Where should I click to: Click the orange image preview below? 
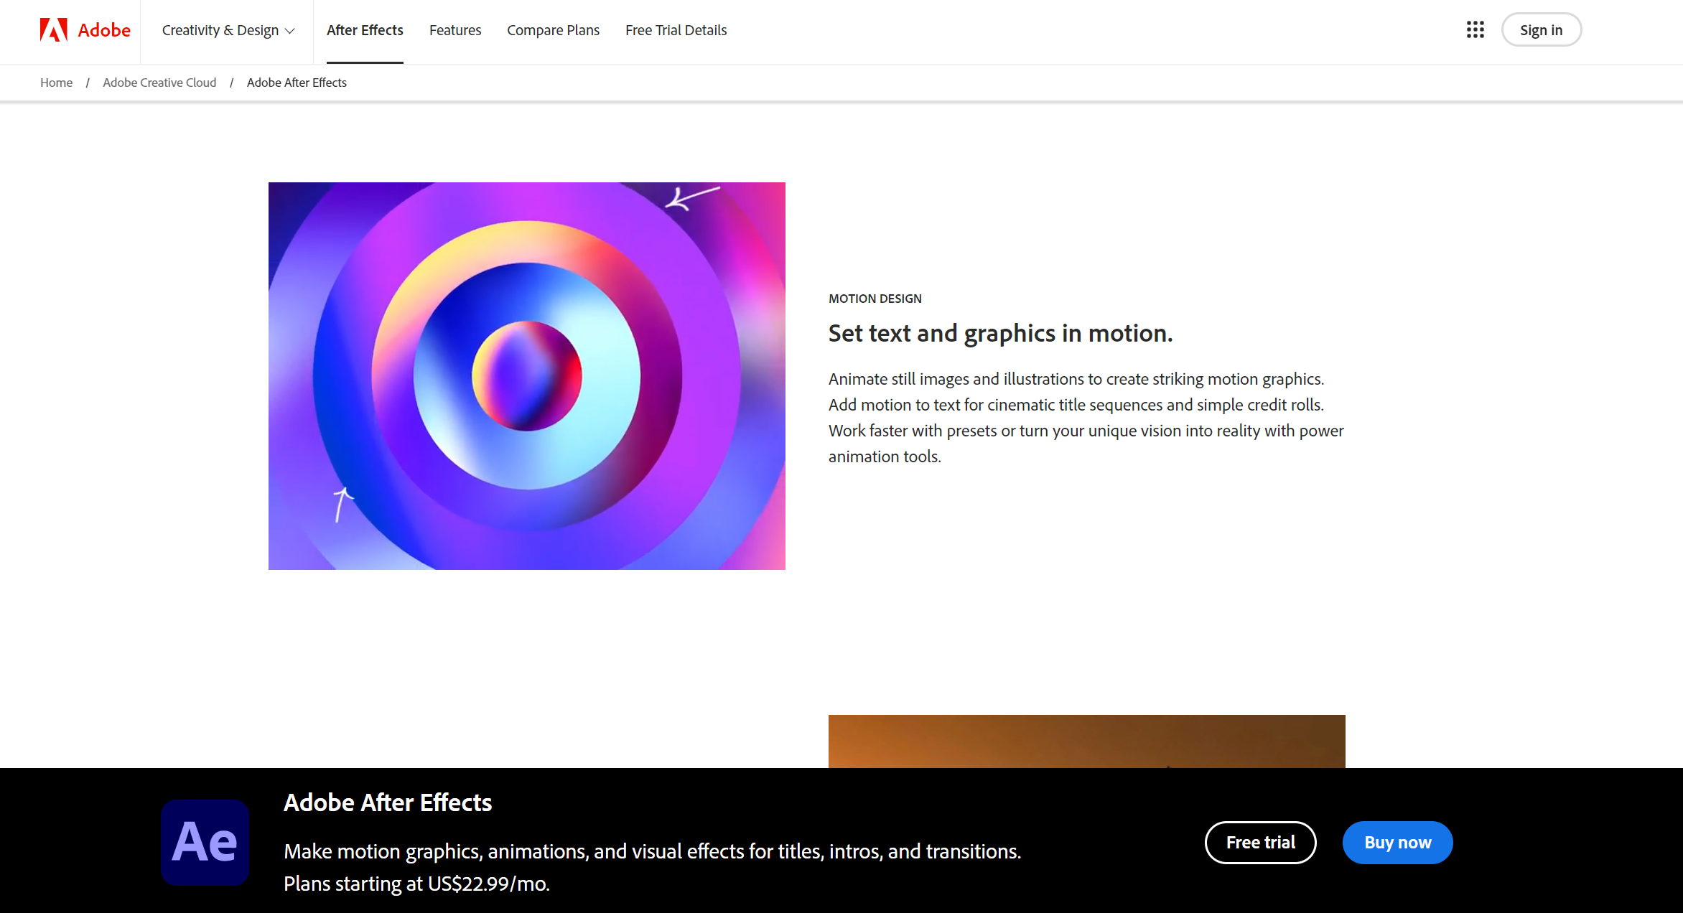click(x=1087, y=741)
